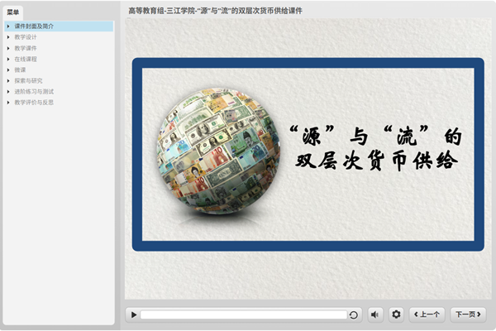Select the 微课 menu item
This screenshot has height=331, width=496.
click(20, 70)
